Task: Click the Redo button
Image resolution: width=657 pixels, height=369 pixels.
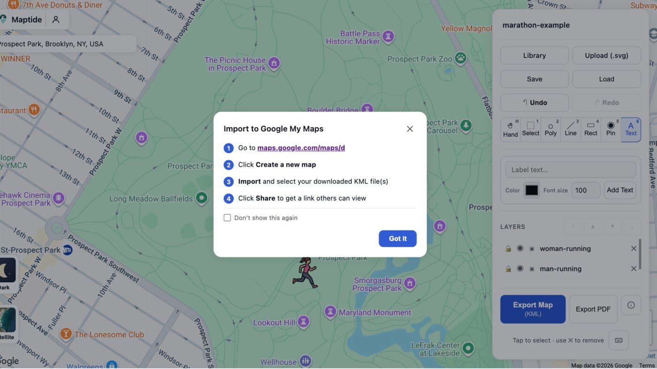Action: (x=606, y=103)
